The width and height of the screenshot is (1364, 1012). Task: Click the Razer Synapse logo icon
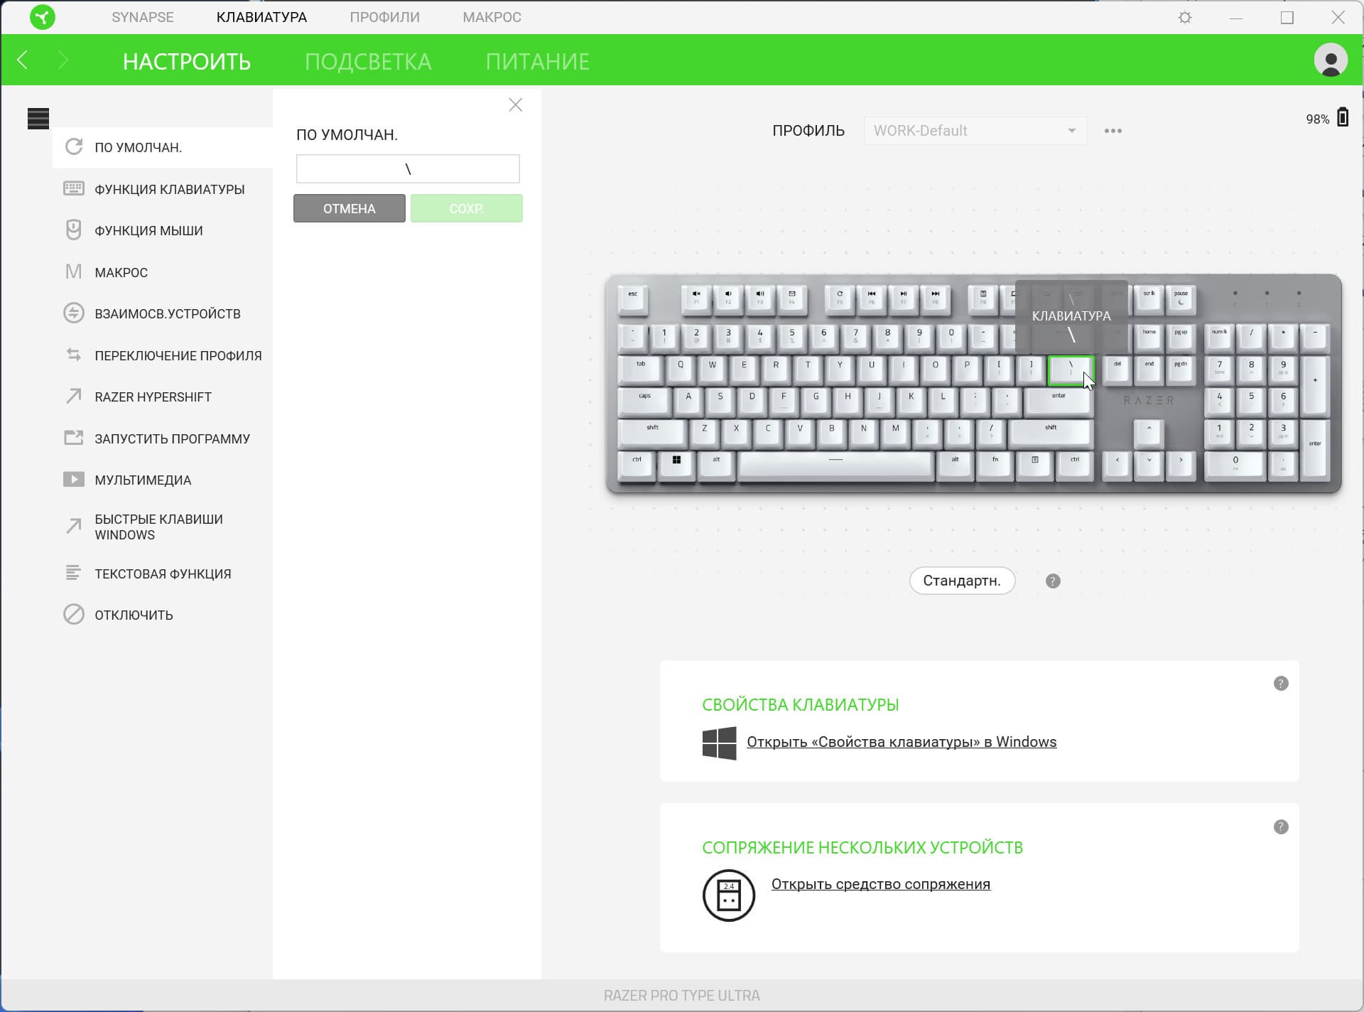tap(43, 17)
